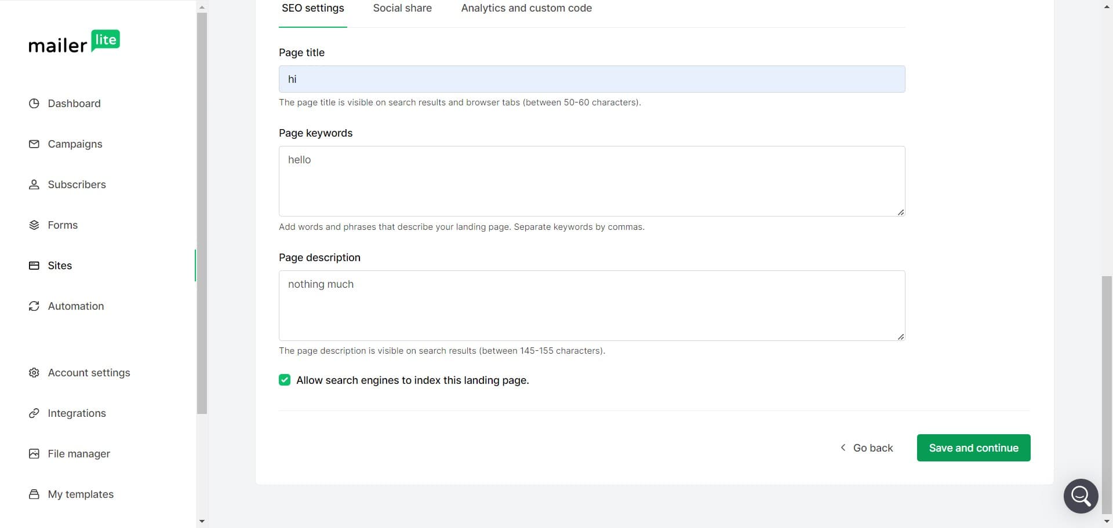Focus the Page title input field
The height and width of the screenshot is (528, 1113).
click(x=591, y=79)
